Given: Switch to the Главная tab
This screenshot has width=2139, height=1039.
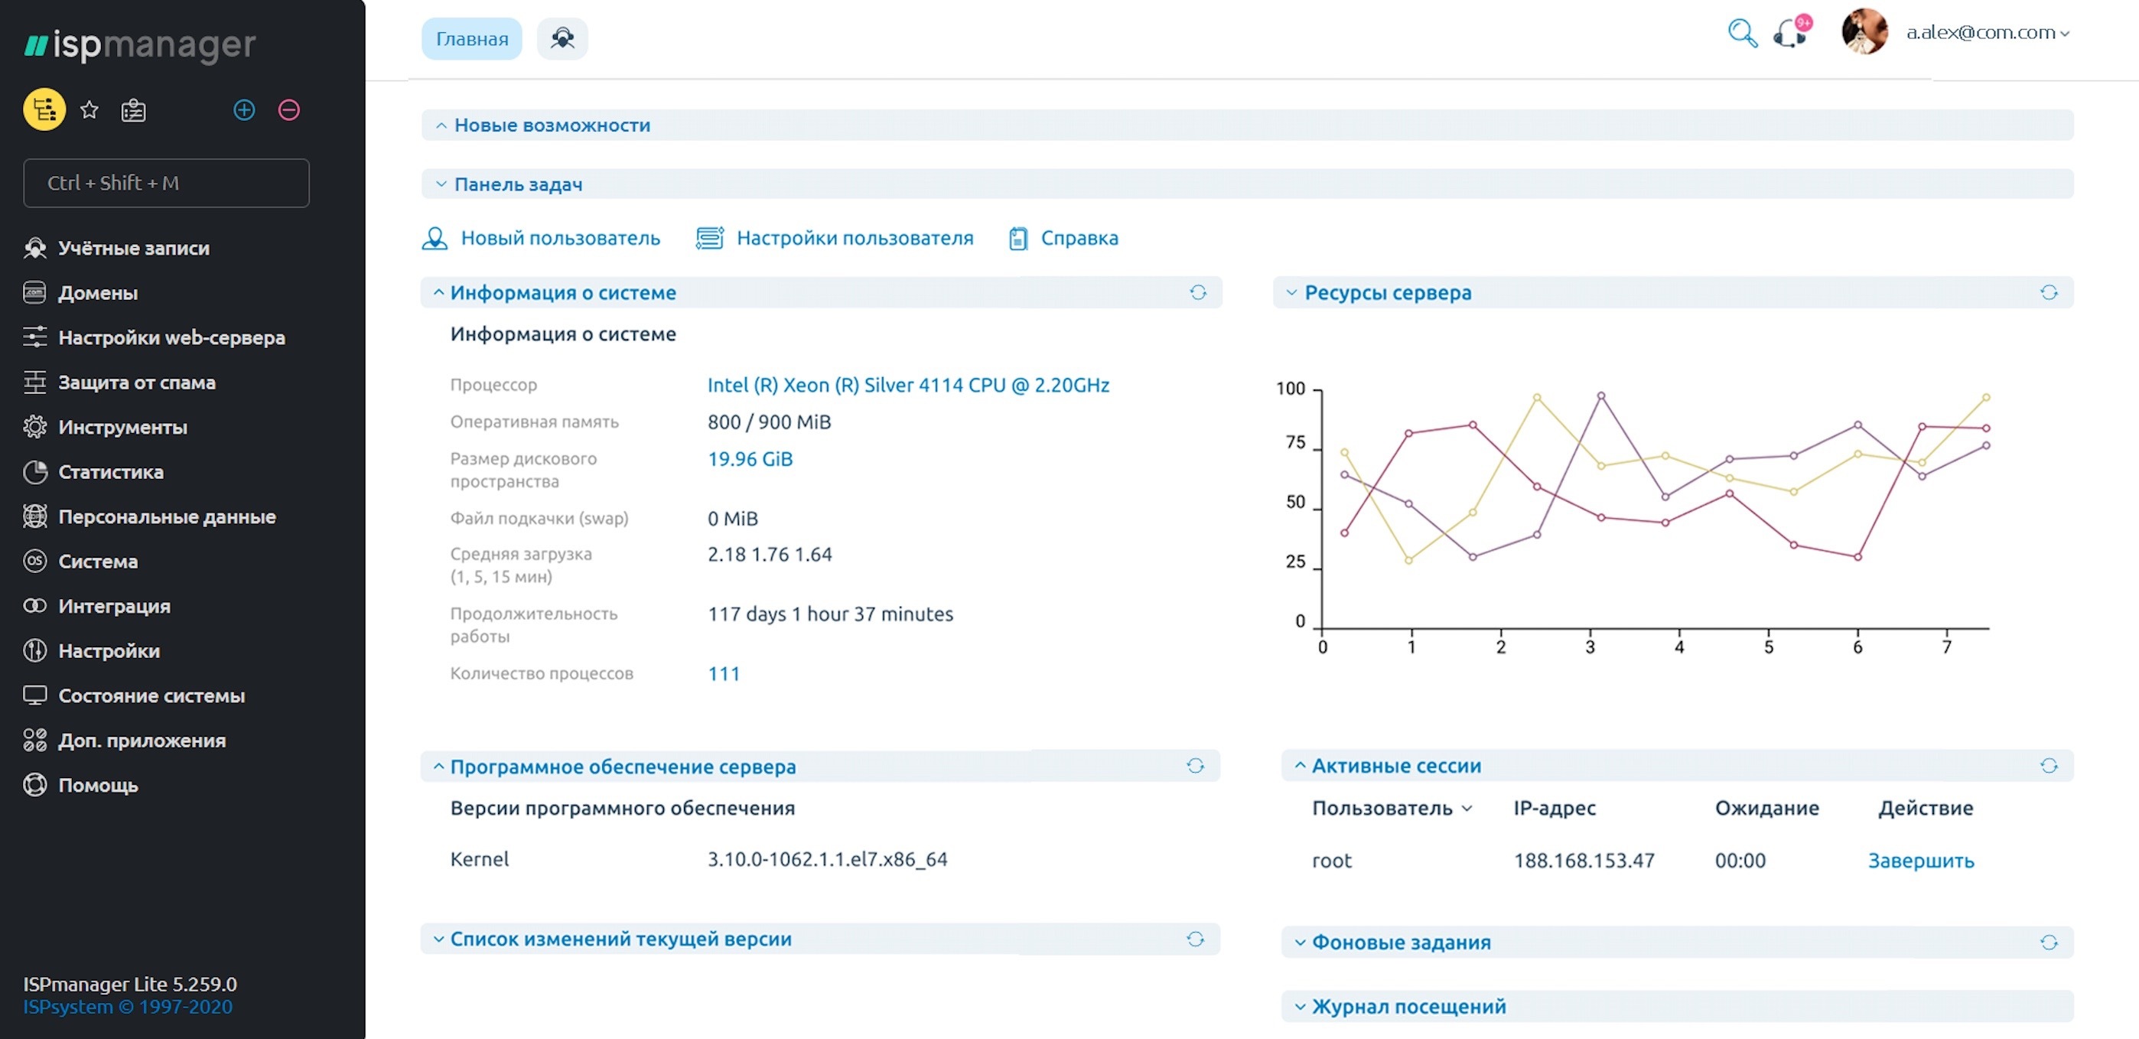Looking at the screenshot, I should [x=472, y=39].
